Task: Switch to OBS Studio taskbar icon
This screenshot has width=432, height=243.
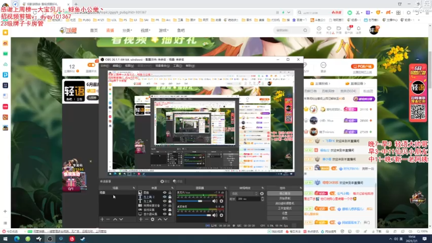Action: 50,239
